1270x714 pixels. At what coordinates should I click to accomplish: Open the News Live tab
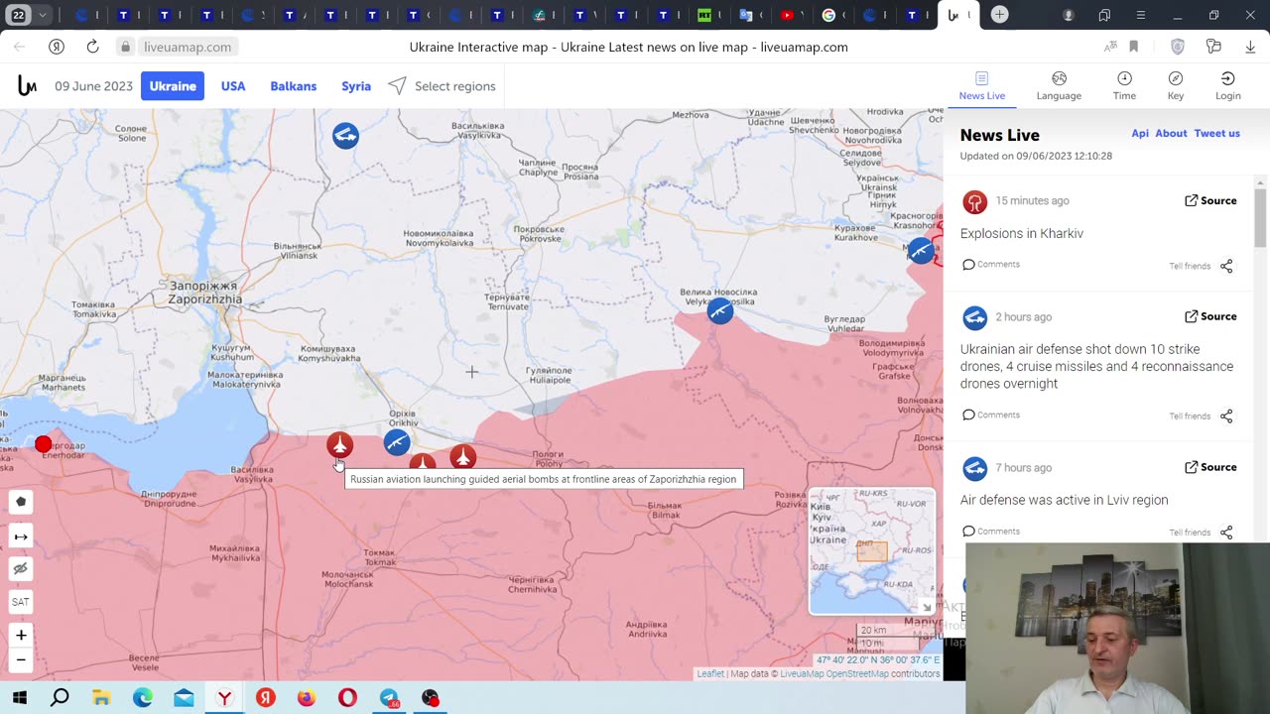coord(982,86)
